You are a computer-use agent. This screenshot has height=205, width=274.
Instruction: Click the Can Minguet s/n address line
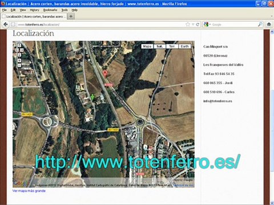(215, 47)
